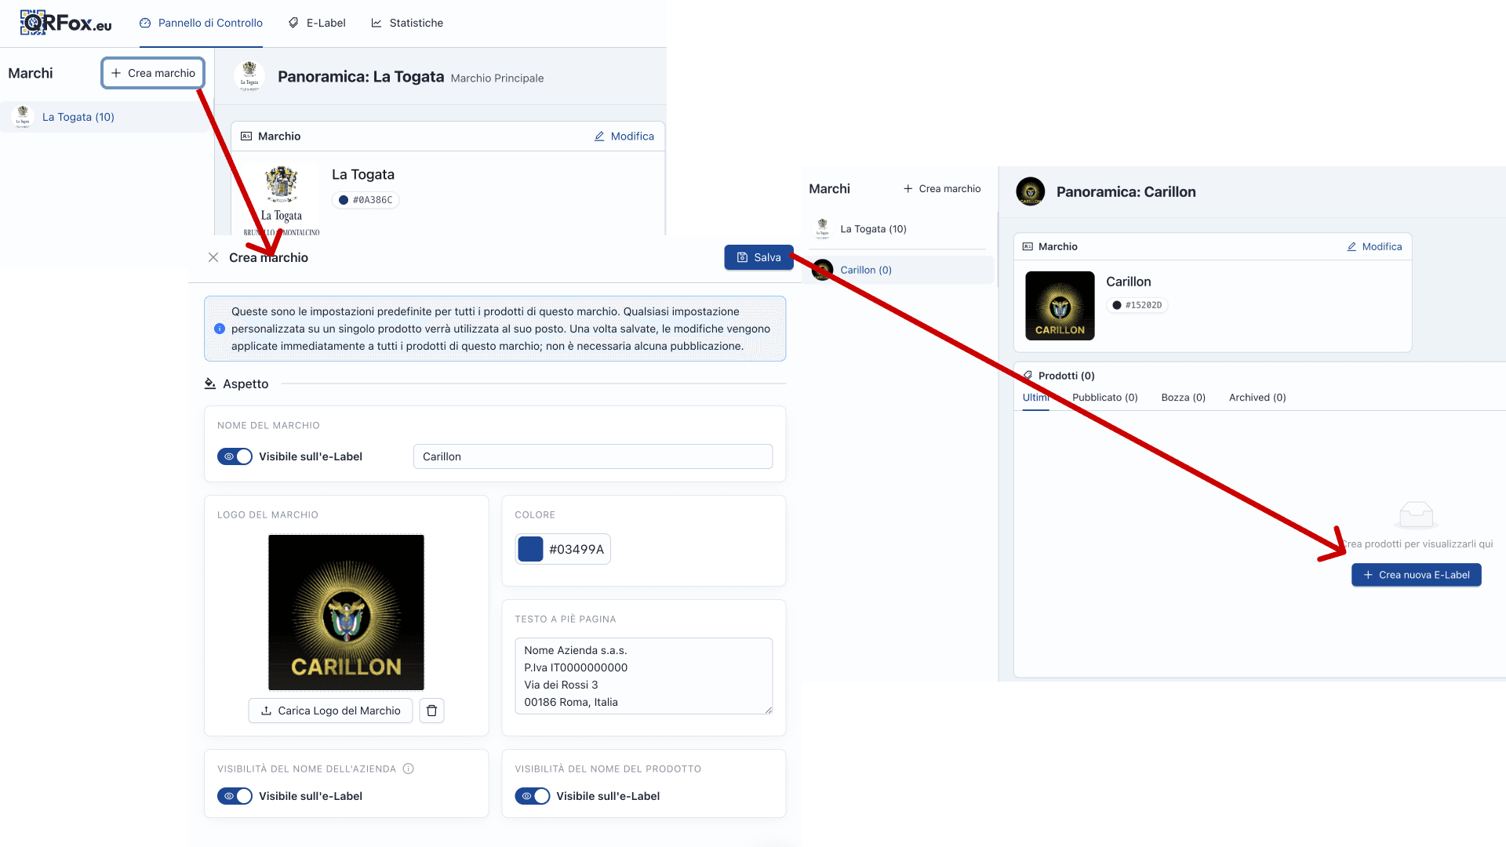The height and width of the screenshot is (847, 1506).
Task: Close the Crea marchio dialog
Action: [213, 256]
